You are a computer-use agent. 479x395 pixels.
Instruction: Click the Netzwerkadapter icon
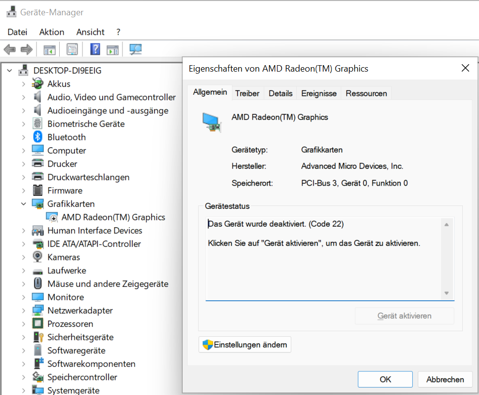pyautogui.click(x=38, y=310)
